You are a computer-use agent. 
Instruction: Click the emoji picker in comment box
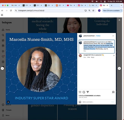click(80, 102)
